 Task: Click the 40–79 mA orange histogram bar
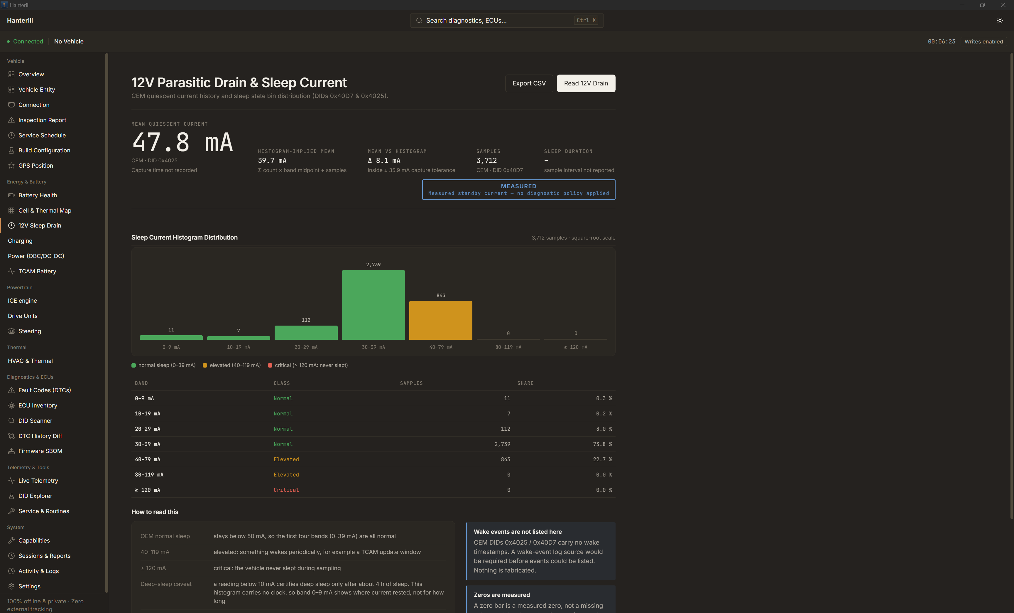tap(441, 320)
